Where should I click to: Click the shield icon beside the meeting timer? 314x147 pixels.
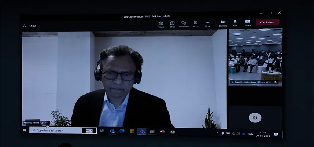click(x=25, y=26)
